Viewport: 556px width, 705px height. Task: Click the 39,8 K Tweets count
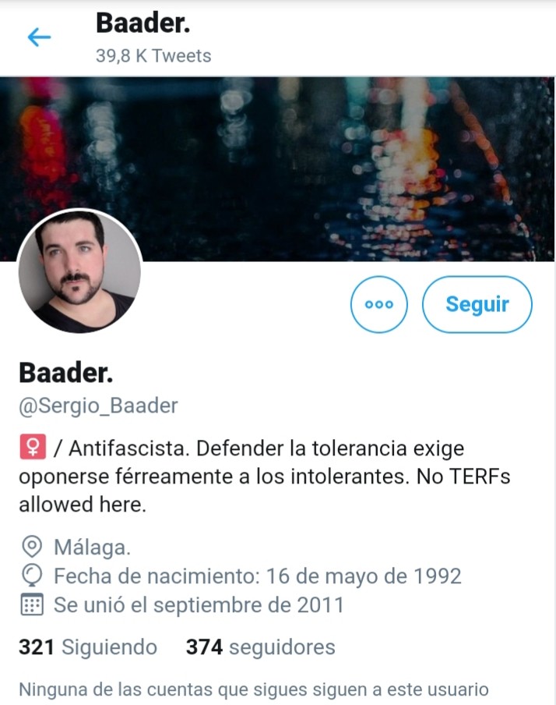[x=153, y=55]
